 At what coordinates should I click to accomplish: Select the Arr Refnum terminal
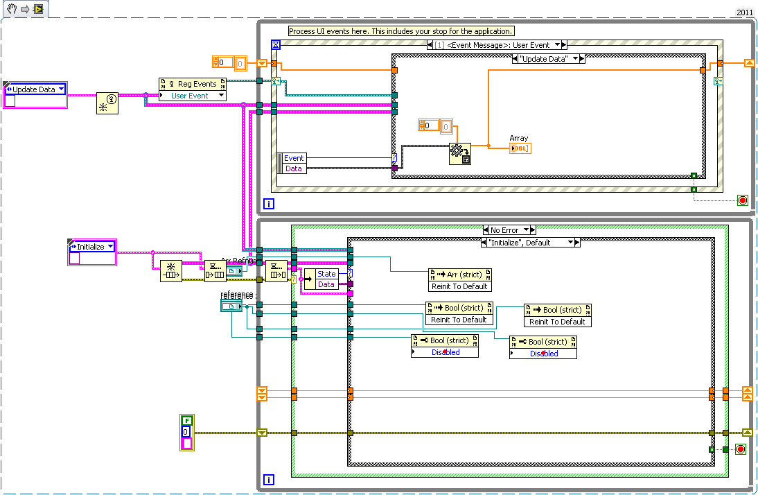pyautogui.click(x=234, y=271)
